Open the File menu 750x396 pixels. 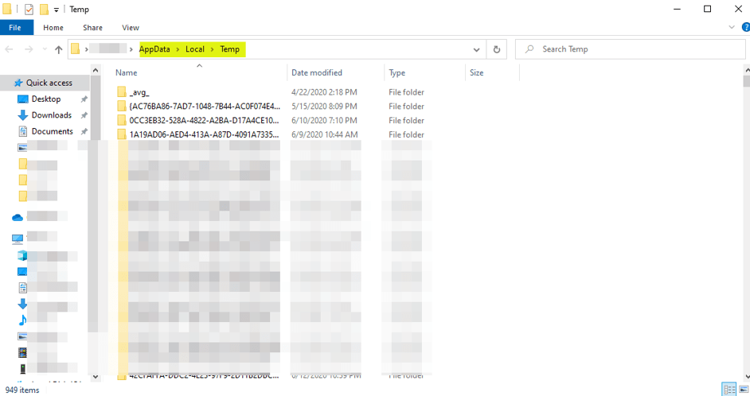[x=15, y=28]
